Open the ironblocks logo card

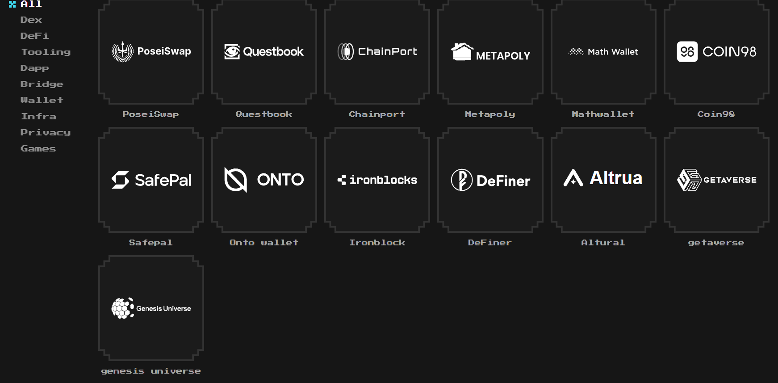tap(377, 180)
